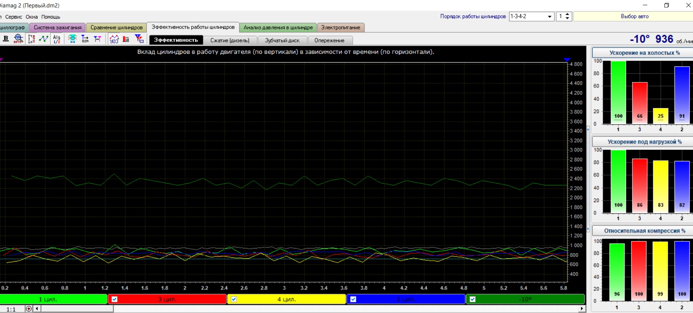Viewport: 693px width, 313px height.
Task: Click the red bar 10 icon
Action: [x=126, y=39]
